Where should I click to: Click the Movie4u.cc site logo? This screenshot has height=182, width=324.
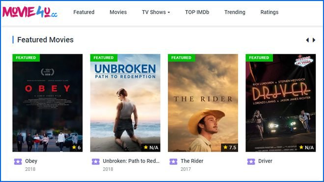point(30,12)
